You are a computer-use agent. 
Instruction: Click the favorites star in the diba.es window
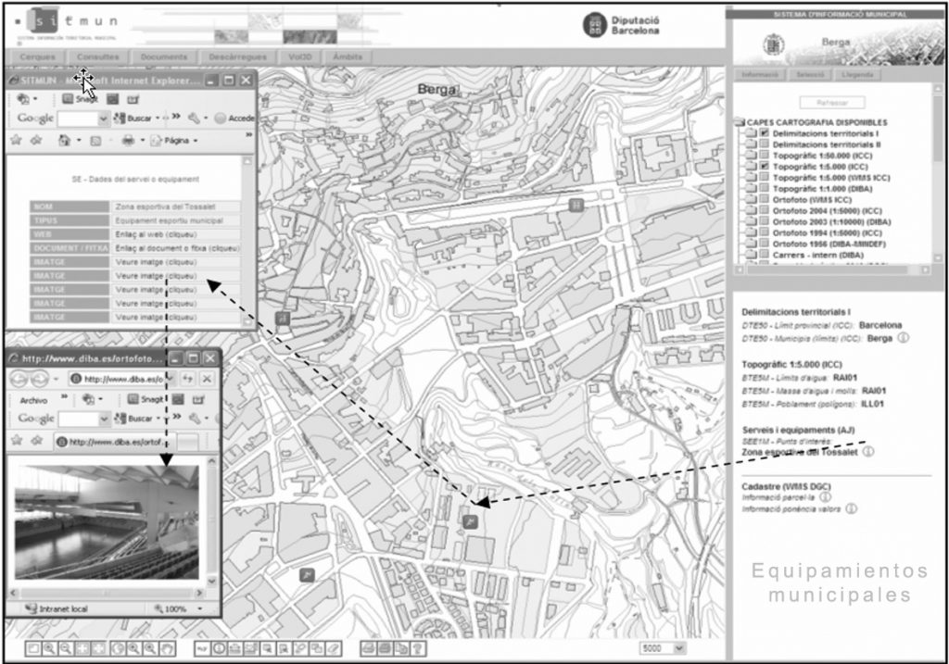pyautogui.click(x=17, y=440)
